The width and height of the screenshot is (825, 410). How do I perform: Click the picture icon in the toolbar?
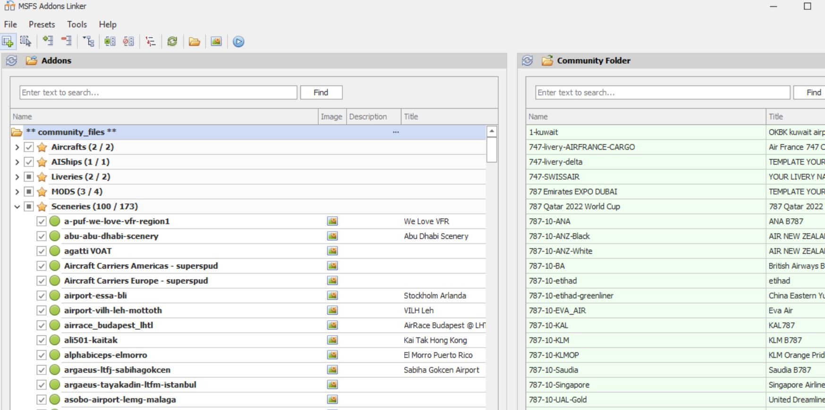click(x=216, y=42)
